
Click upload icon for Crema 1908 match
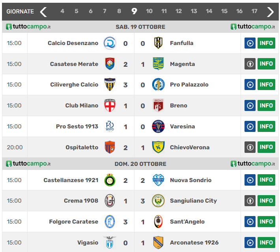[x=250, y=201]
